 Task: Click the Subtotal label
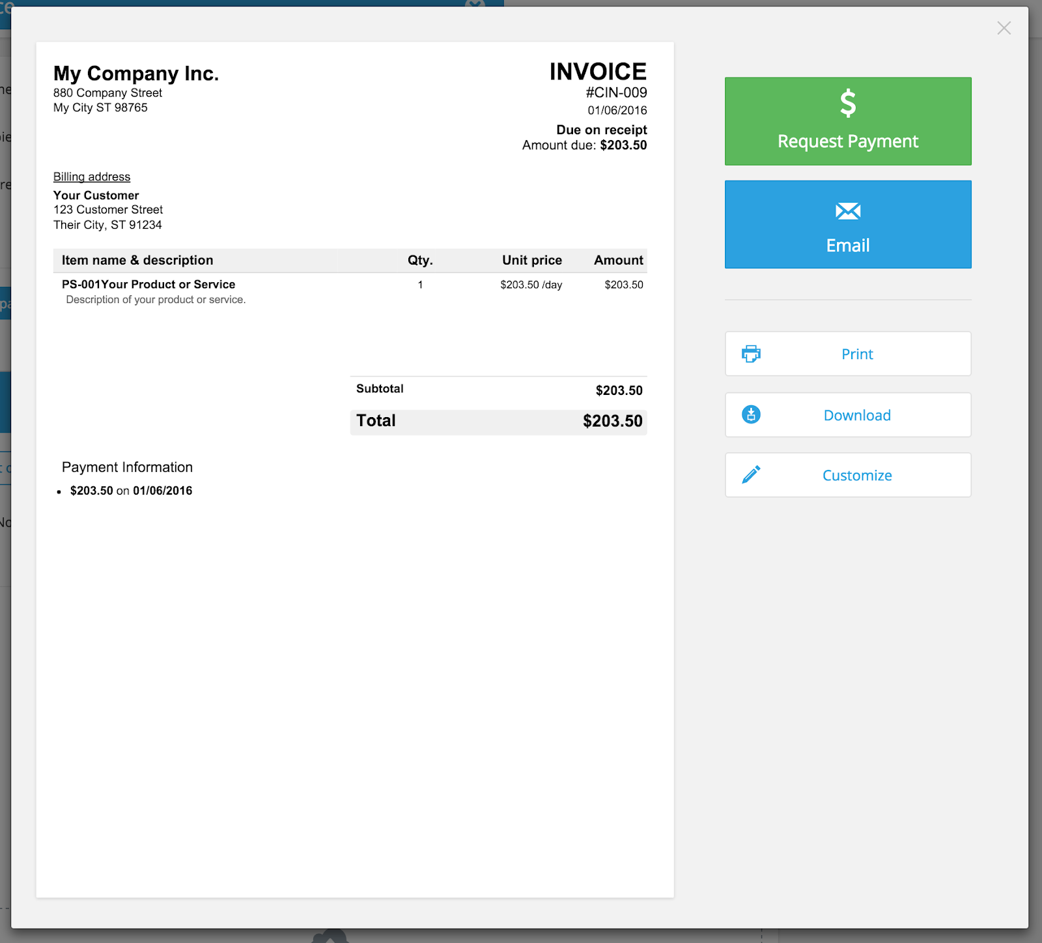pyautogui.click(x=380, y=388)
